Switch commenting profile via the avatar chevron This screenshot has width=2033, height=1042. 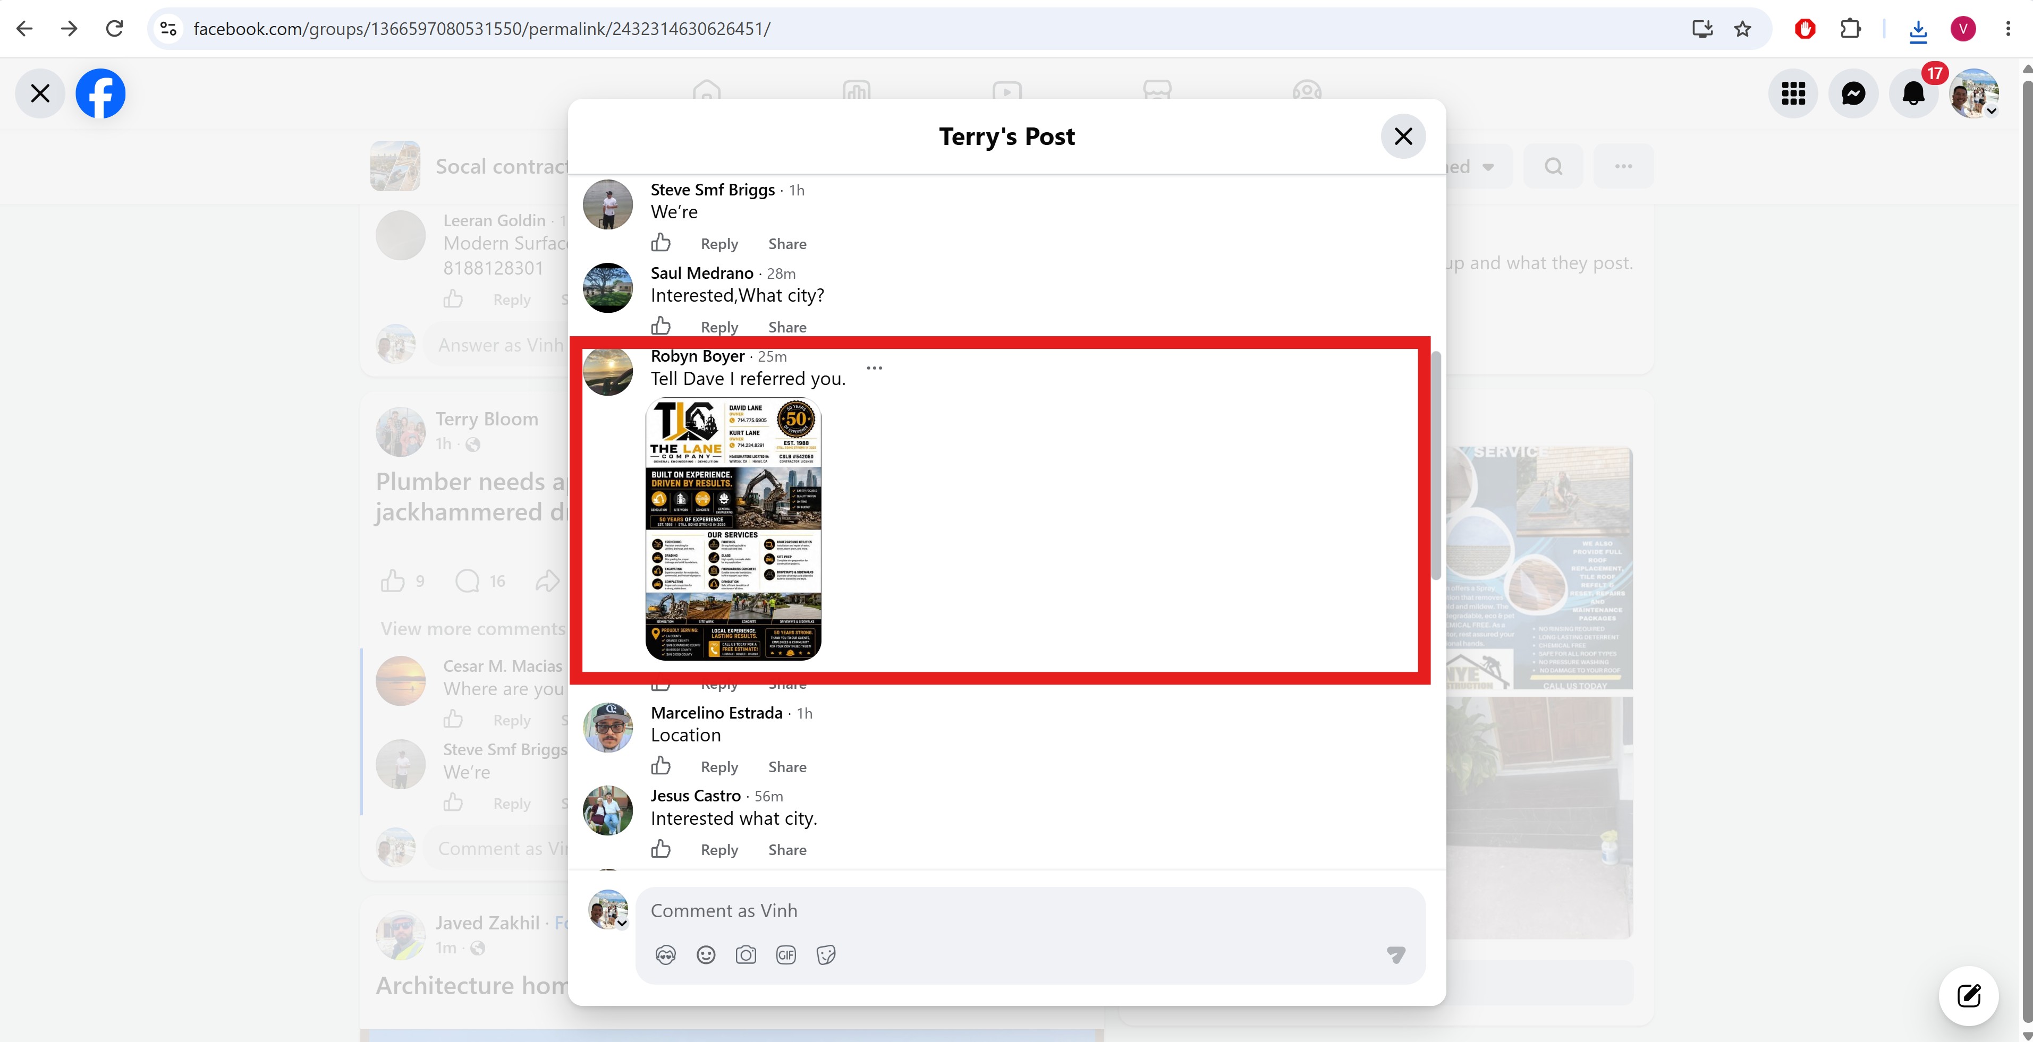622,923
